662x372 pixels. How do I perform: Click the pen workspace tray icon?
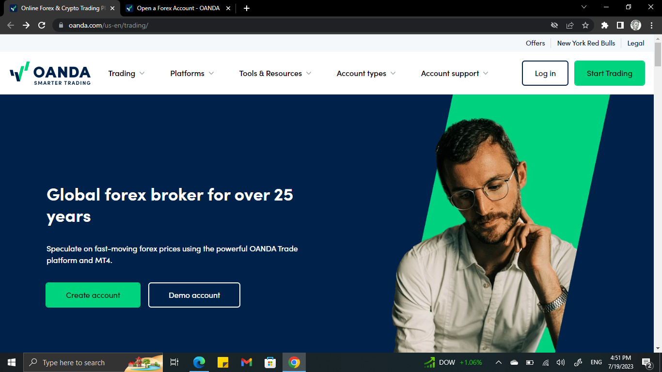[578, 362]
